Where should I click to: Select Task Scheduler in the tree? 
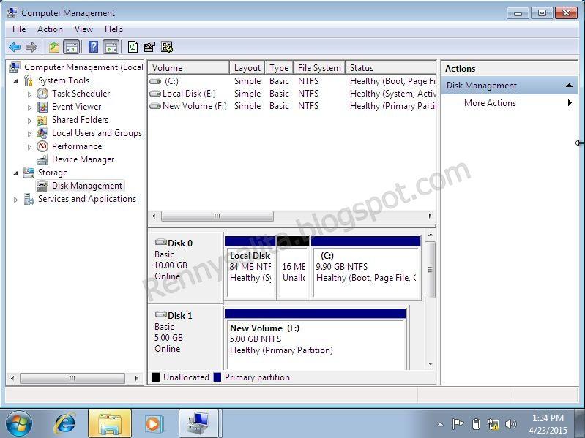[81, 94]
